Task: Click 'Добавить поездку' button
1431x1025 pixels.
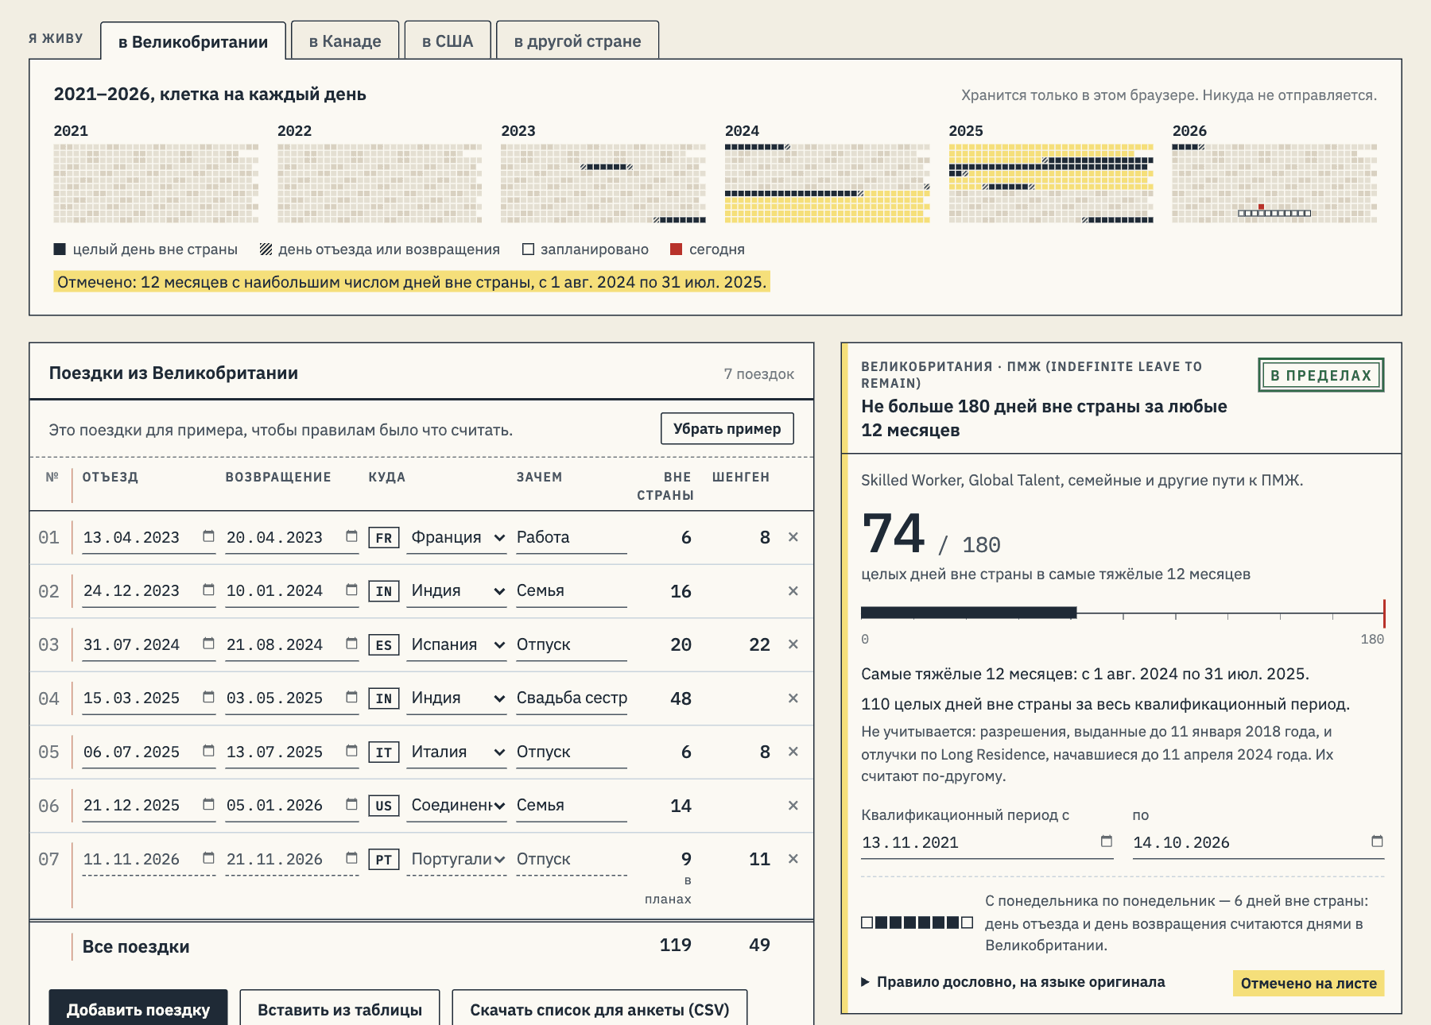Action: [138, 1008]
